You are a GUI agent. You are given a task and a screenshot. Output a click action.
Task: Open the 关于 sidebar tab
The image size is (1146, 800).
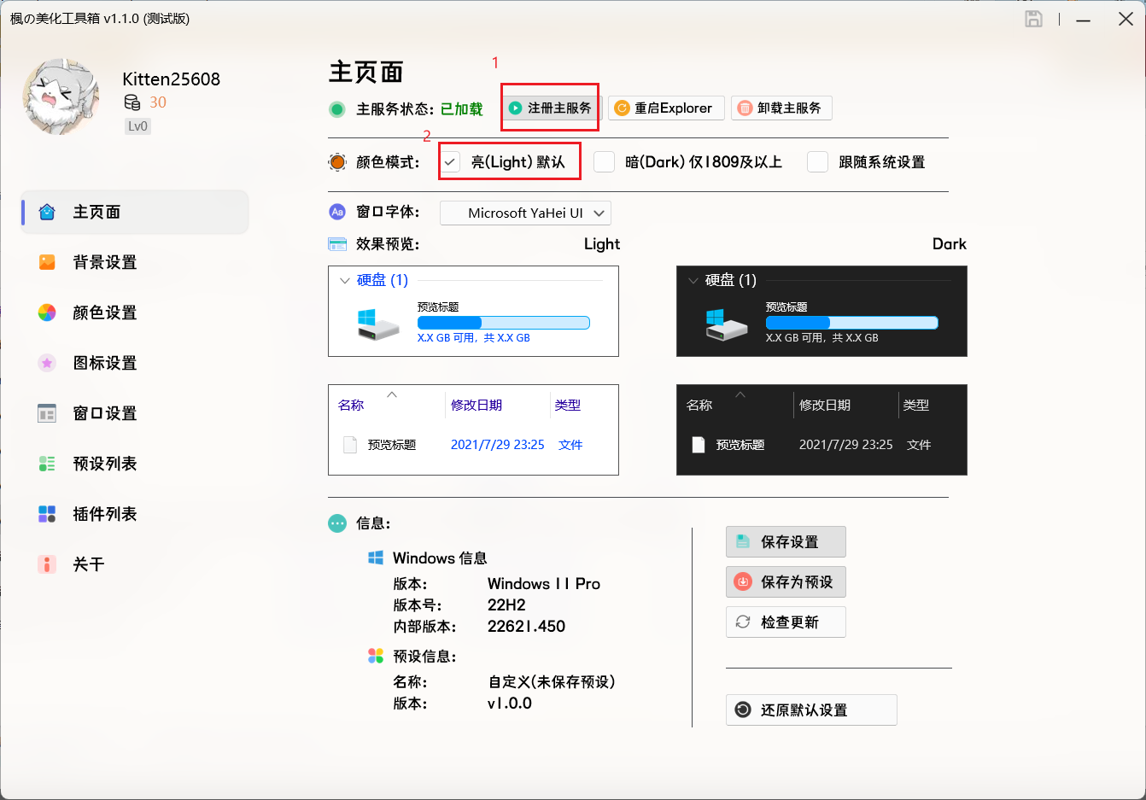click(135, 564)
